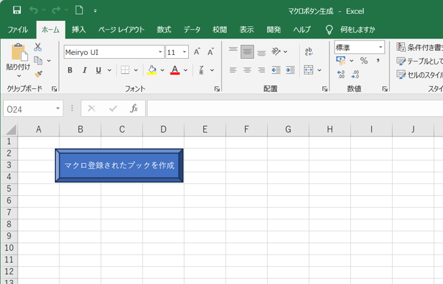Image resolution: width=443 pixels, height=284 pixels.
Task: Toggle Italic formatting
Action: click(x=85, y=70)
